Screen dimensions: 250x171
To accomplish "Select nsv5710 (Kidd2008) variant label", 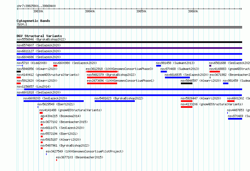I will 32,63.
